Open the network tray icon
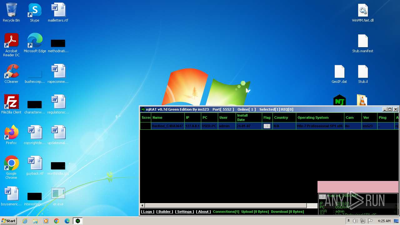This screenshot has height=225, width=400. 363,221
